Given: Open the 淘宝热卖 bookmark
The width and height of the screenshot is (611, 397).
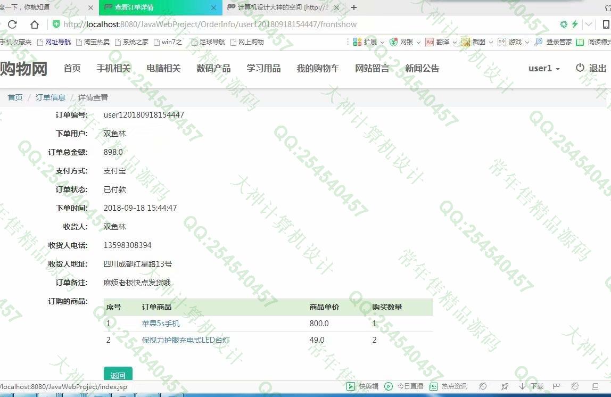Looking at the screenshot, I should pyautogui.click(x=93, y=42).
